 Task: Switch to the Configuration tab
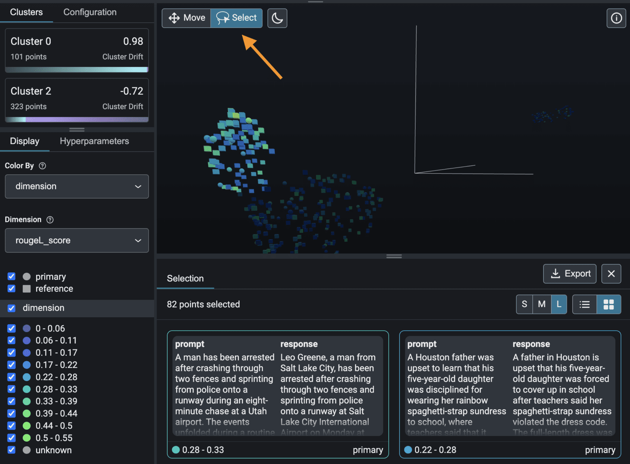(x=90, y=12)
